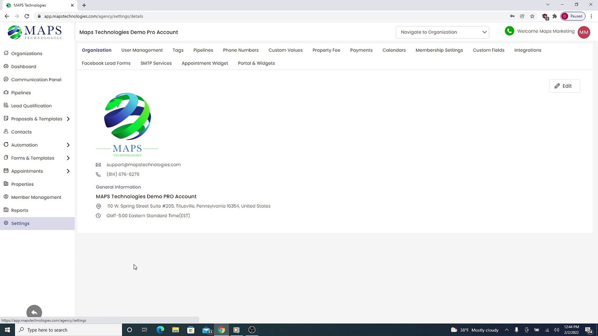
Task: Click the Reports sidebar icon
Action: coord(6,210)
